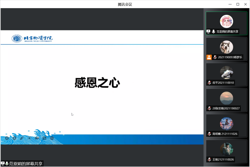Image resolution: width=250 pixels, height=167 pixels.
Task: Toggle subtitles icon in slideshow toolbar
Action: pyautogui.click(x=37, y=138)
